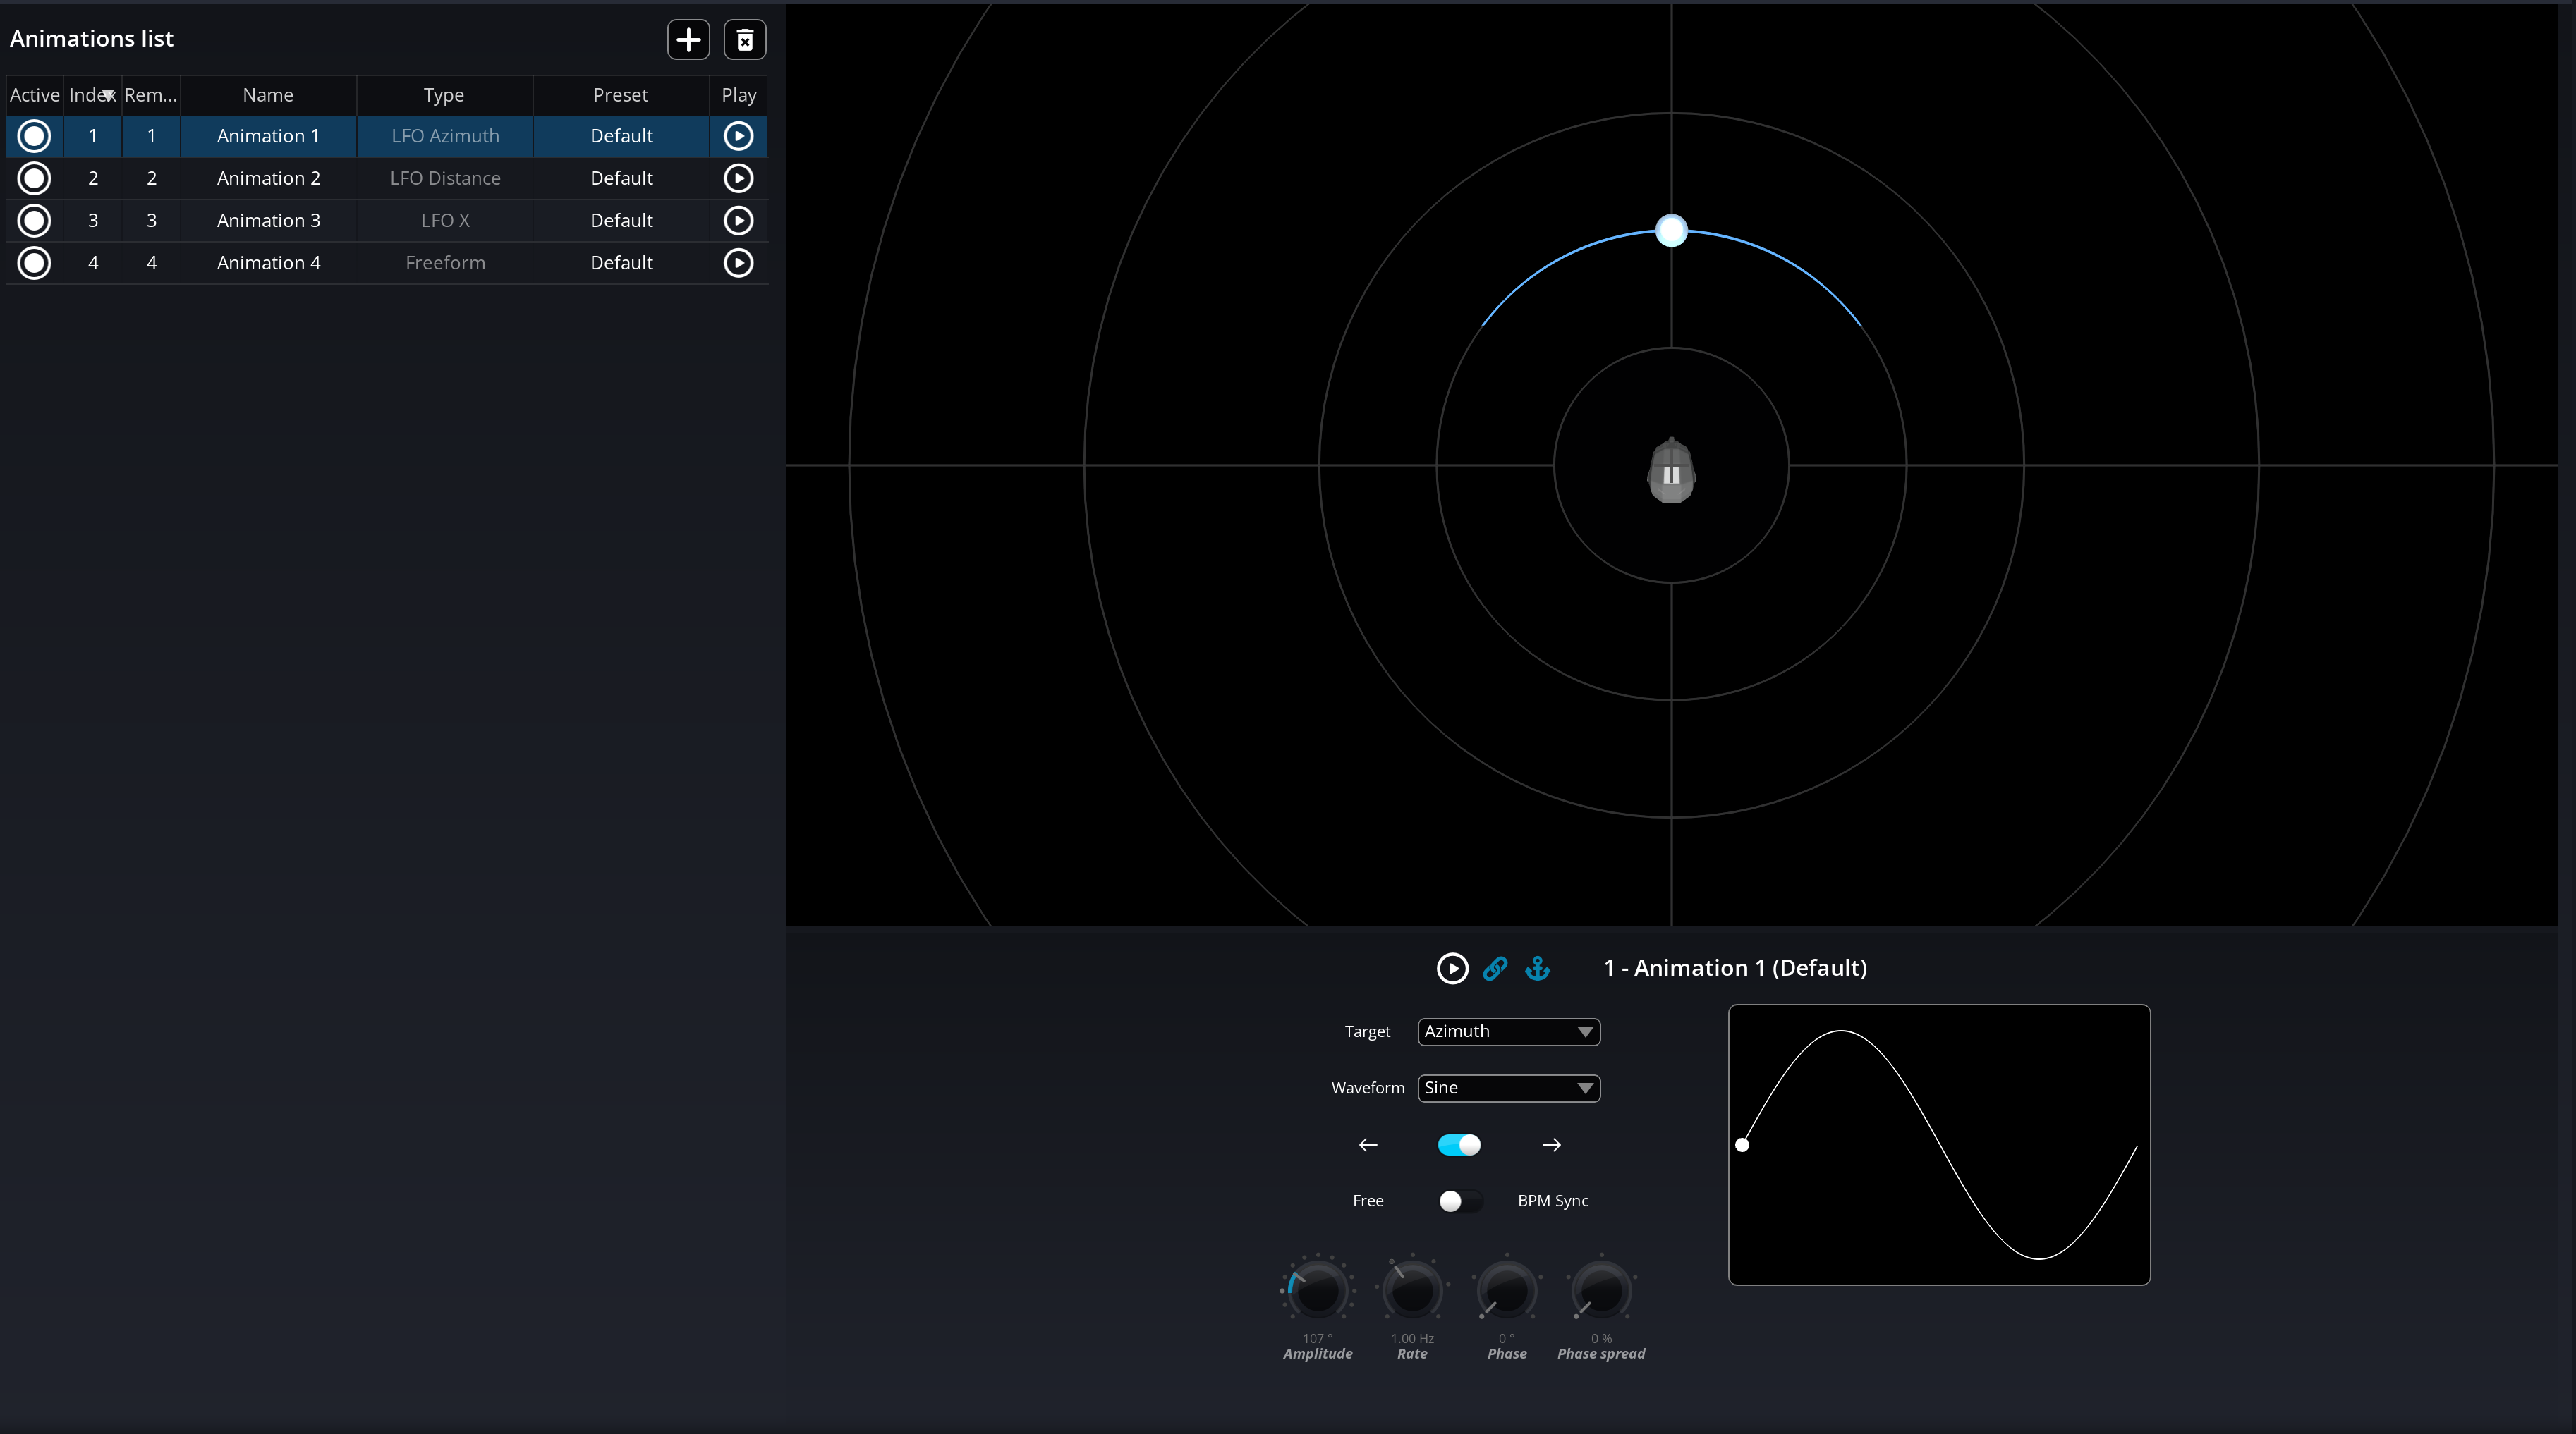This screenshot has width=2576, height=1434.
Task: Click the Type column header
Action: pos(444,95)
